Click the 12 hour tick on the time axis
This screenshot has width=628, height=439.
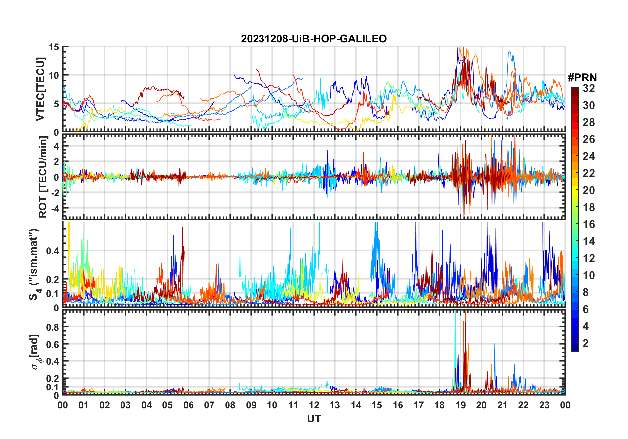coord(314,405)
